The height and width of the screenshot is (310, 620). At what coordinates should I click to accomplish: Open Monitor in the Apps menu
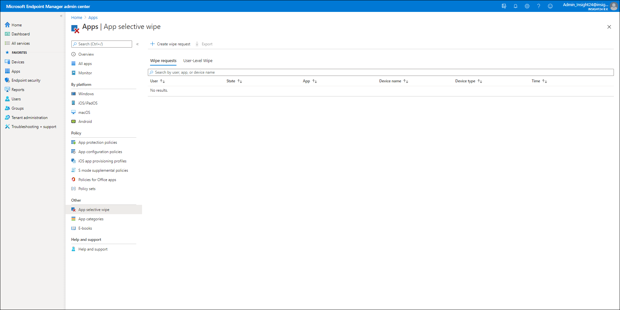point(85,73)
